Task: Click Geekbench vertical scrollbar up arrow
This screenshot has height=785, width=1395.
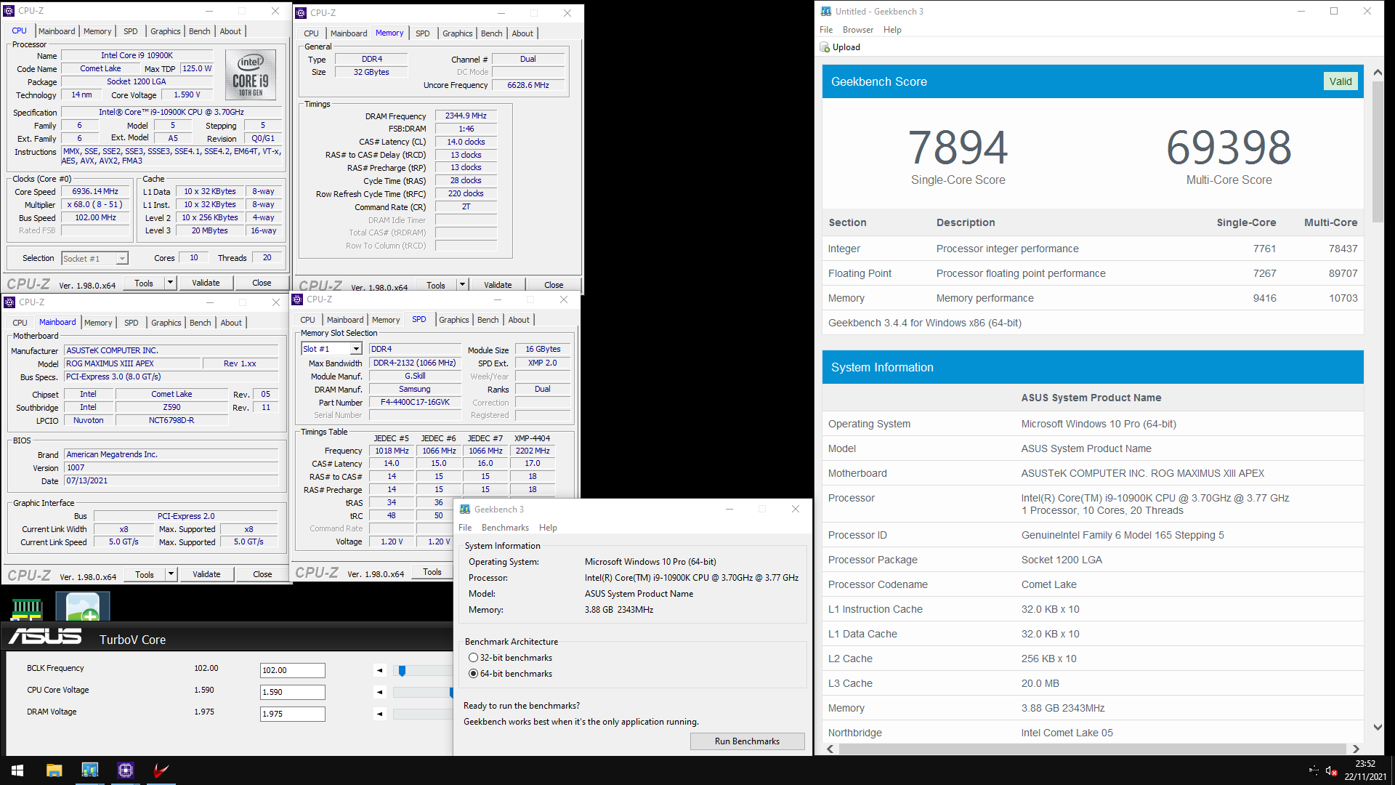Action: point(1378,73)
